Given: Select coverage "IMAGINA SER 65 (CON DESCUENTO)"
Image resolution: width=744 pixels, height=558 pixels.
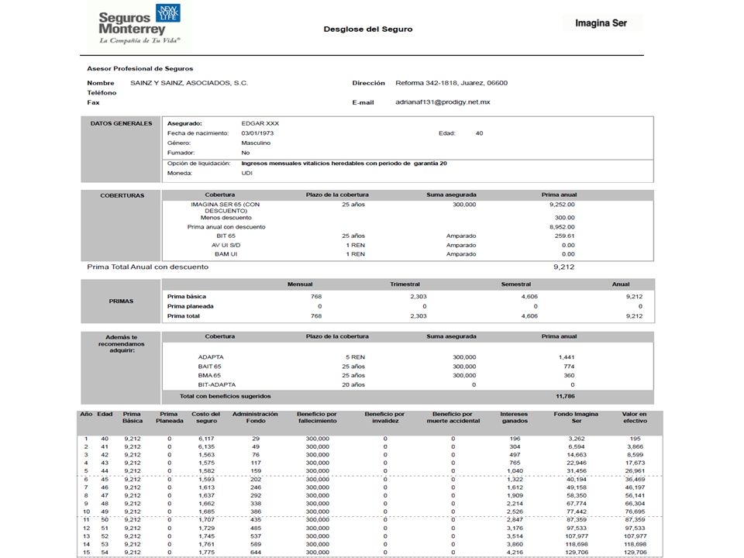Looking at the screenshot, I should (x=226, y=208).
